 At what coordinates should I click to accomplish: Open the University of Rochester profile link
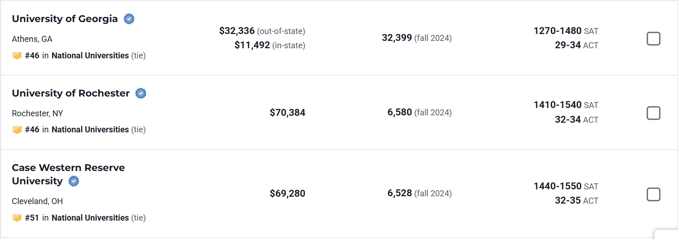[71, 93]
